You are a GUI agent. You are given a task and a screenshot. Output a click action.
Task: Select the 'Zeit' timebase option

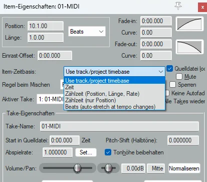point(115,87)
